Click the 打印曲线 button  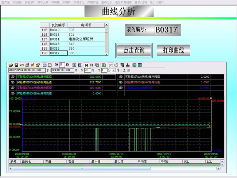click(173, 50)
